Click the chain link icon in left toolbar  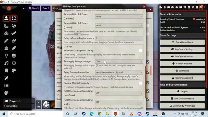pos(14,41)
